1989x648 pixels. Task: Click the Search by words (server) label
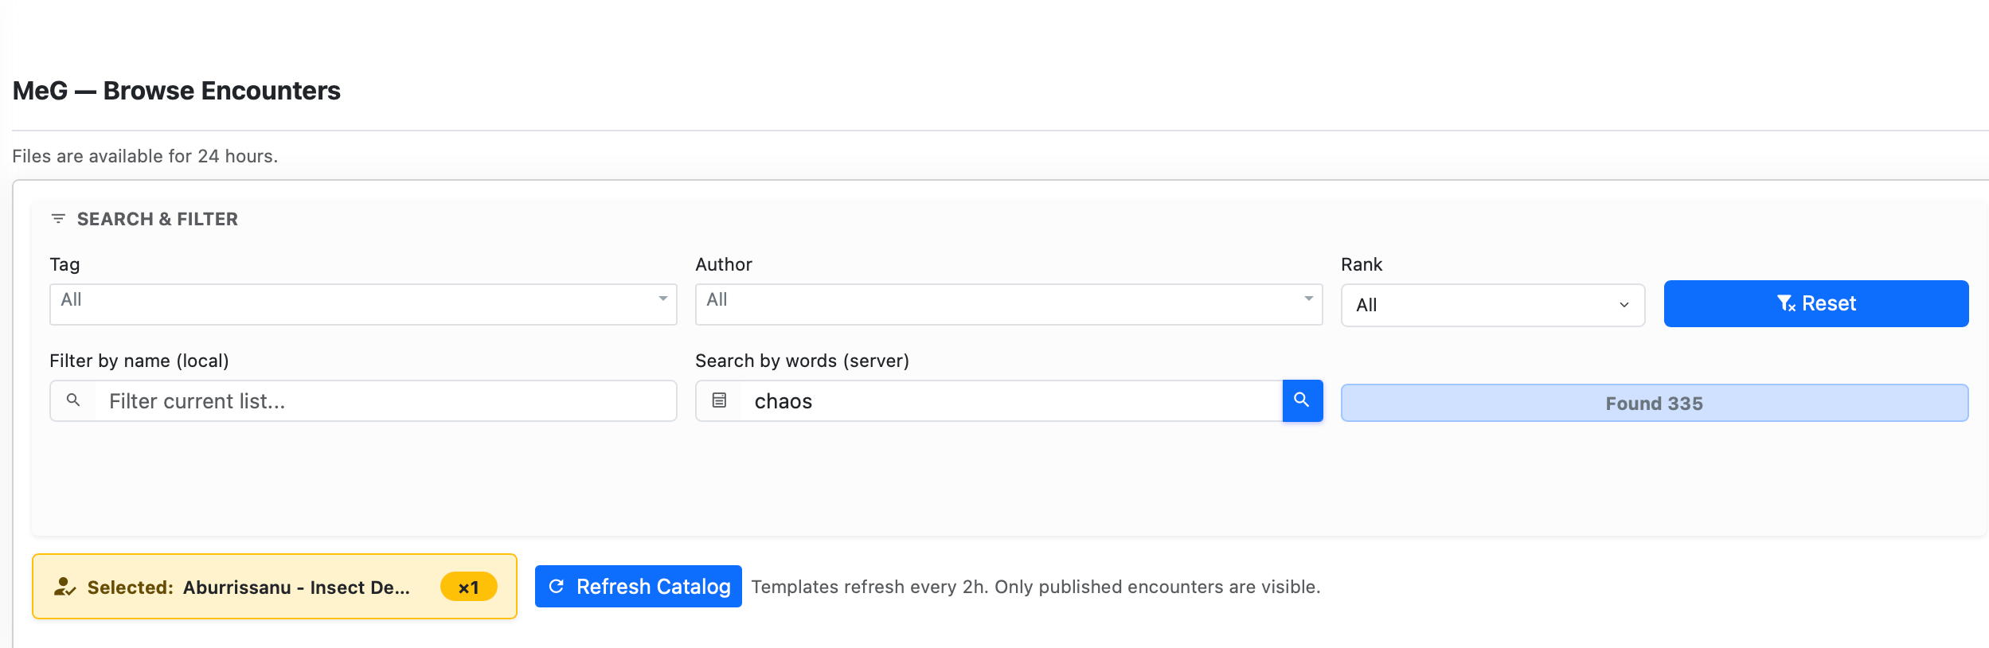802,361
